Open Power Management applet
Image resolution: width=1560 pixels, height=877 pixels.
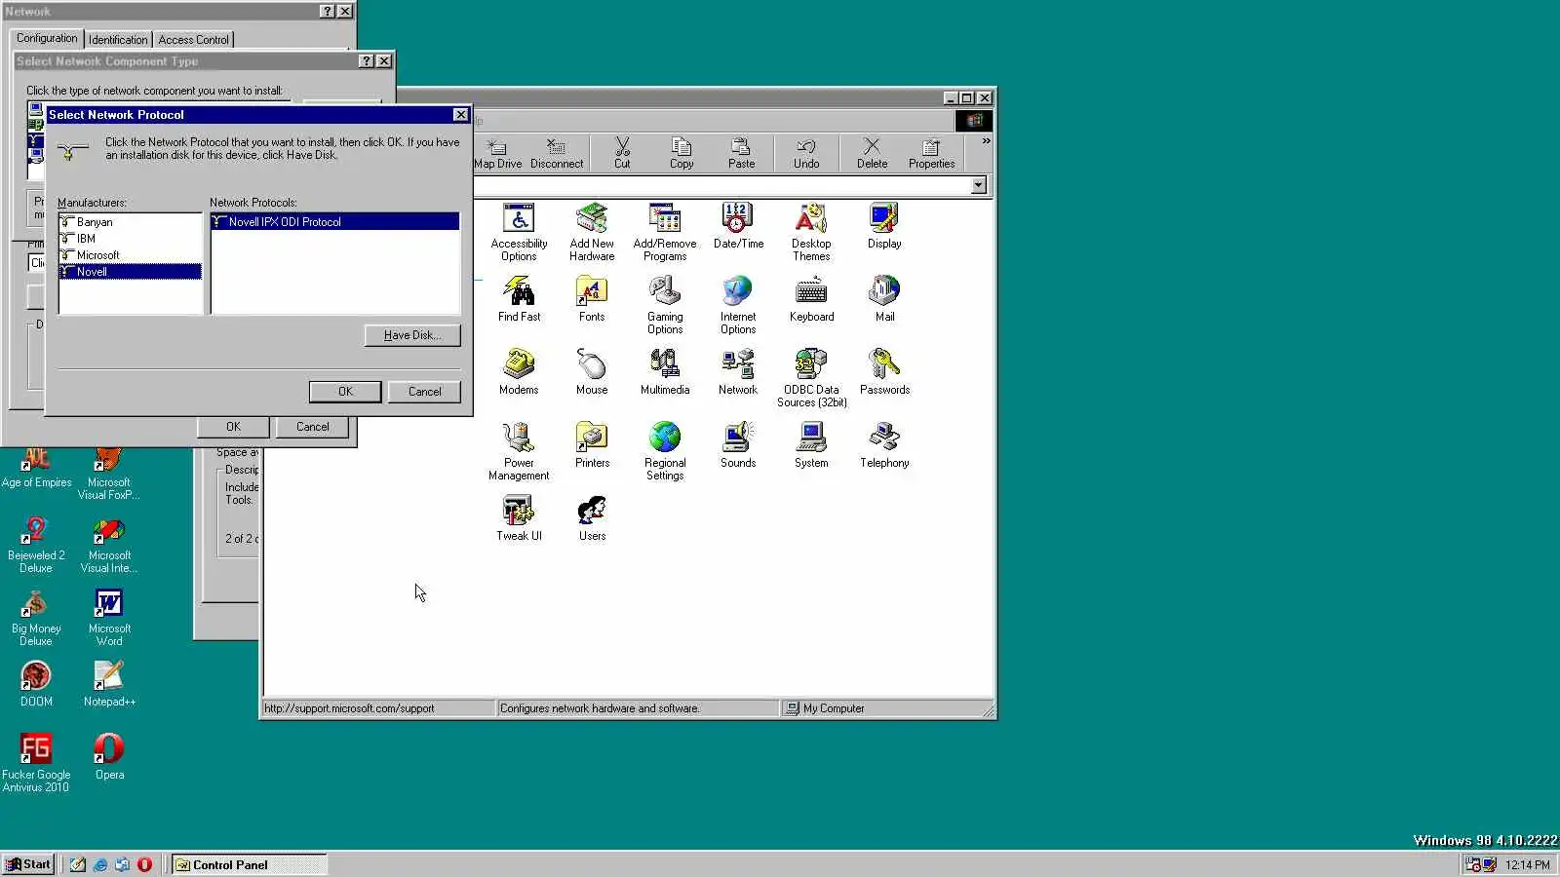tap(519, 450)
